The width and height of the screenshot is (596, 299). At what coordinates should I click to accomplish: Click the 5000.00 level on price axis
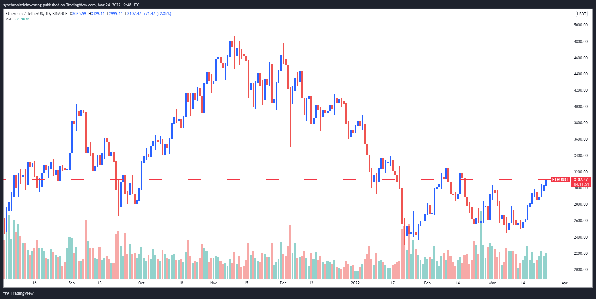tap(580, 25)
